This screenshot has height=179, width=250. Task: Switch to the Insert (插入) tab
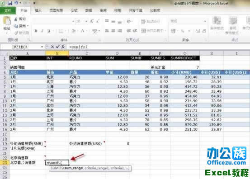[38, 10]
